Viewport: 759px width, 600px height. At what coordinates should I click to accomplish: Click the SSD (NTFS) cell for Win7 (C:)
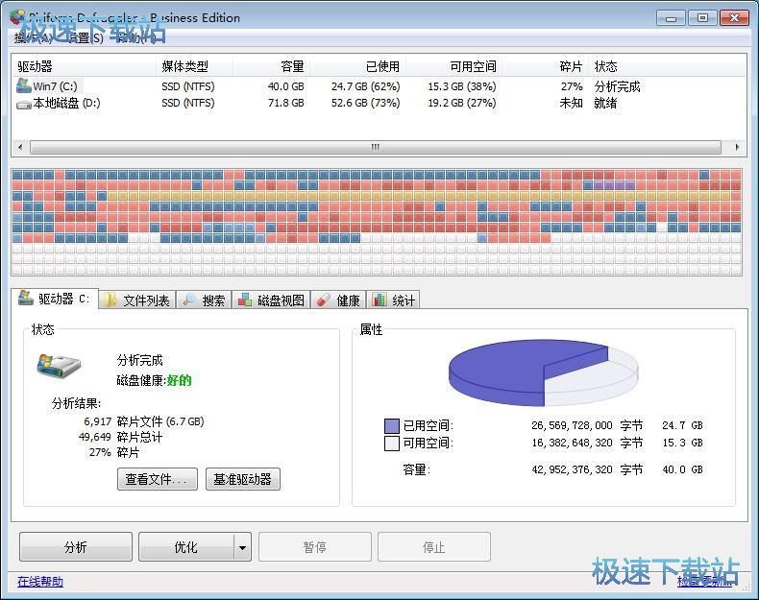tap(187, 86)
